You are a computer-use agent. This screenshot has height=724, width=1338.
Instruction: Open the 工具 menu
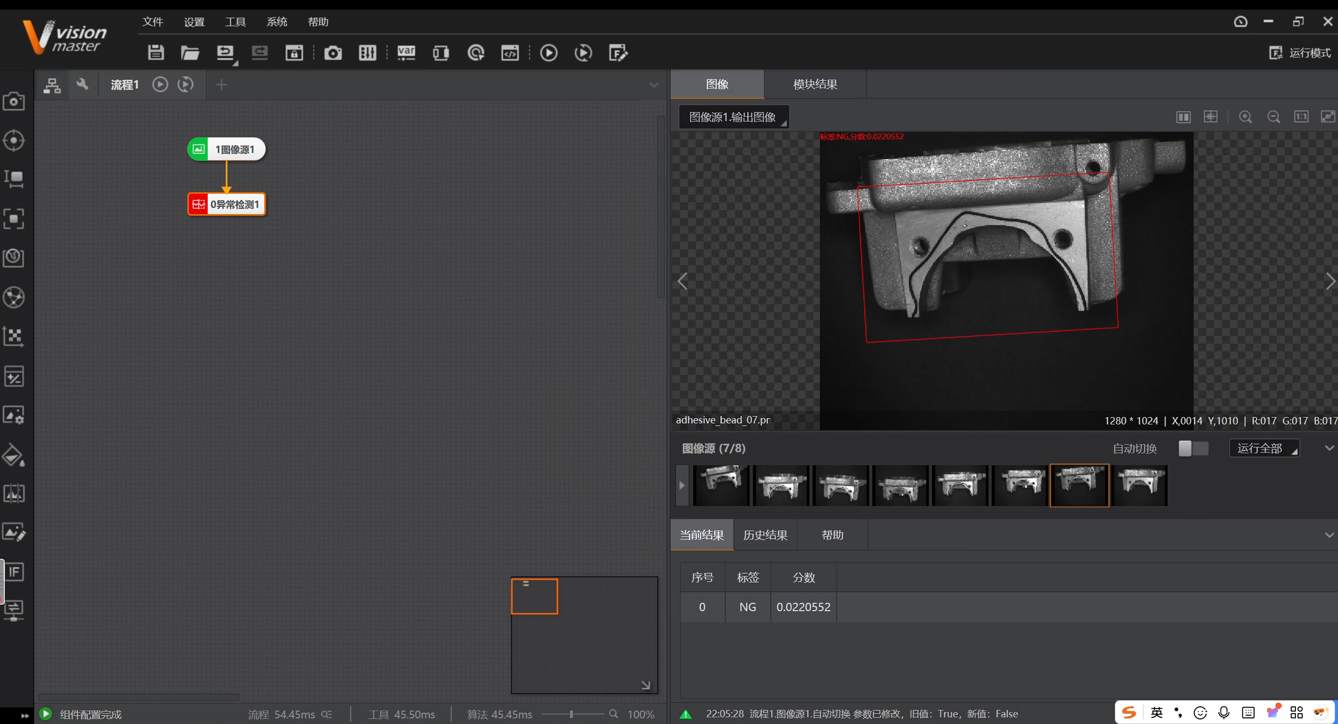click(235, 22)
